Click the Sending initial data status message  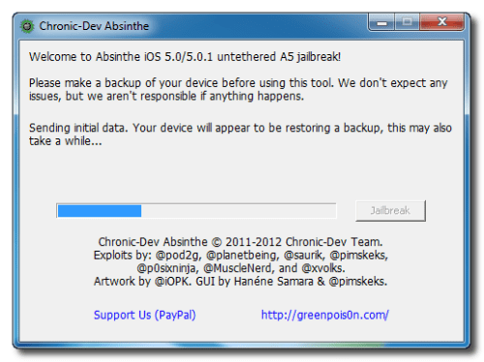click(x=240, y=135)
